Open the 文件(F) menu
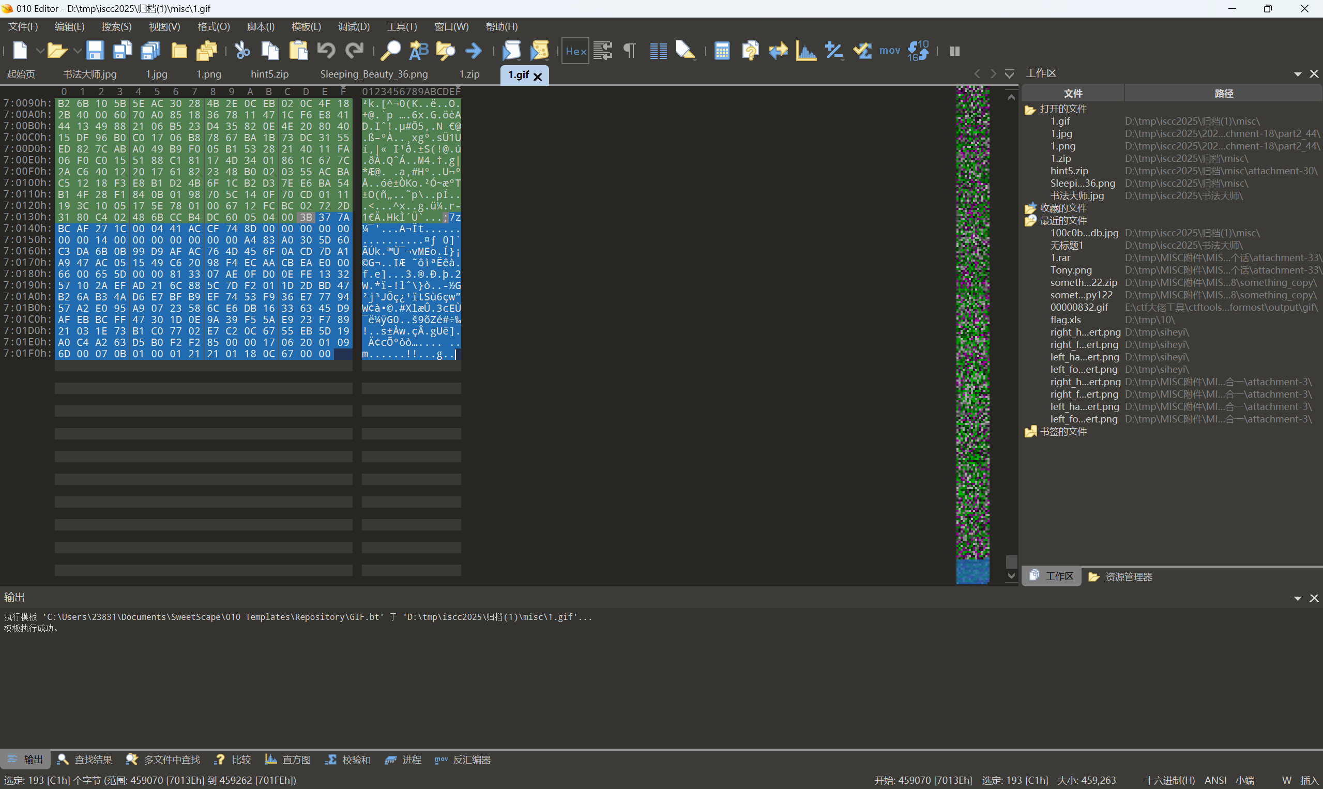 point(23,26)
